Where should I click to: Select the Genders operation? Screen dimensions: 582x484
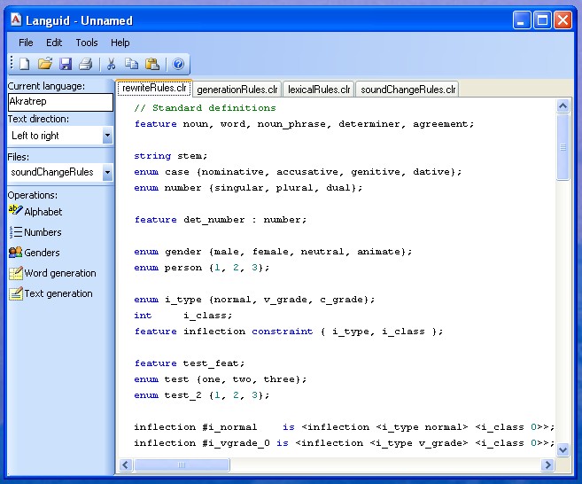click(42, 253)
